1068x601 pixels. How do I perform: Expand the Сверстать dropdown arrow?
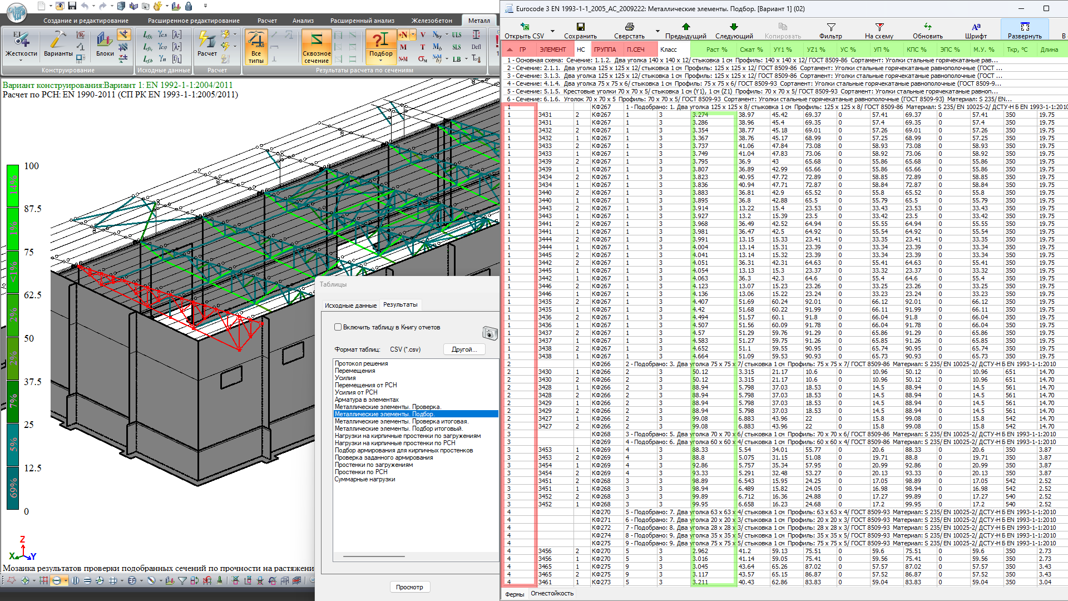(657, 31)
